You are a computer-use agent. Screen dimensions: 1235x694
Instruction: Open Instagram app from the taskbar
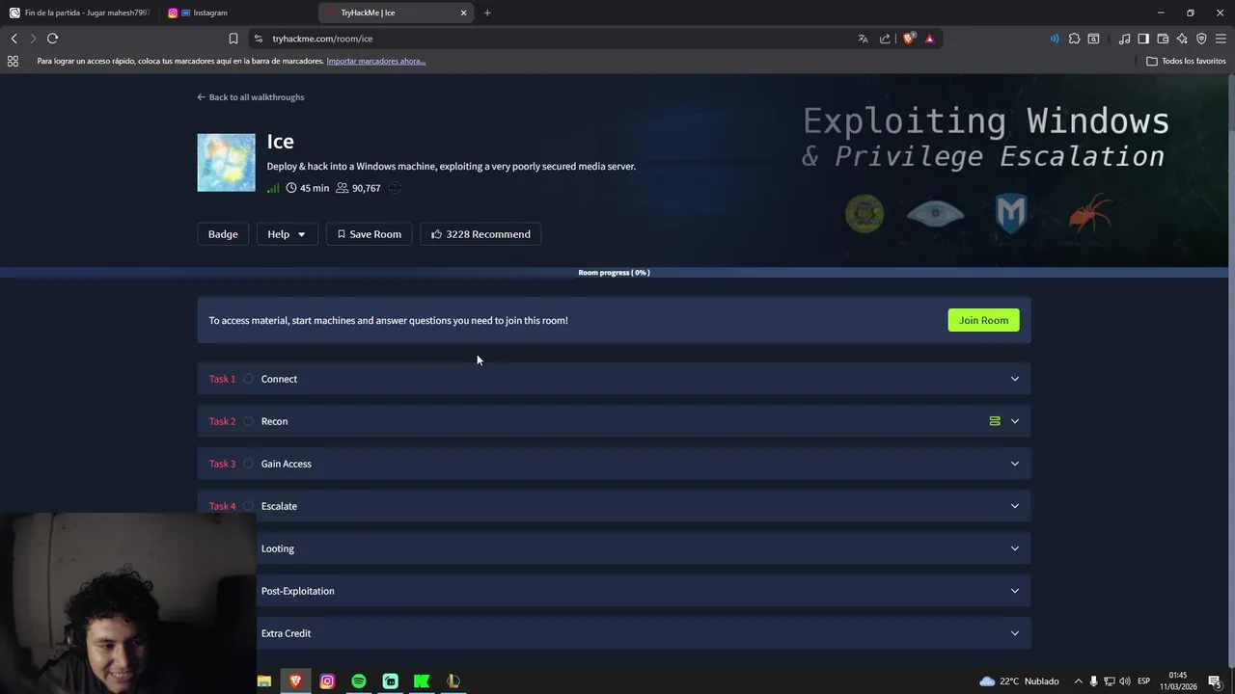point(327,681)
